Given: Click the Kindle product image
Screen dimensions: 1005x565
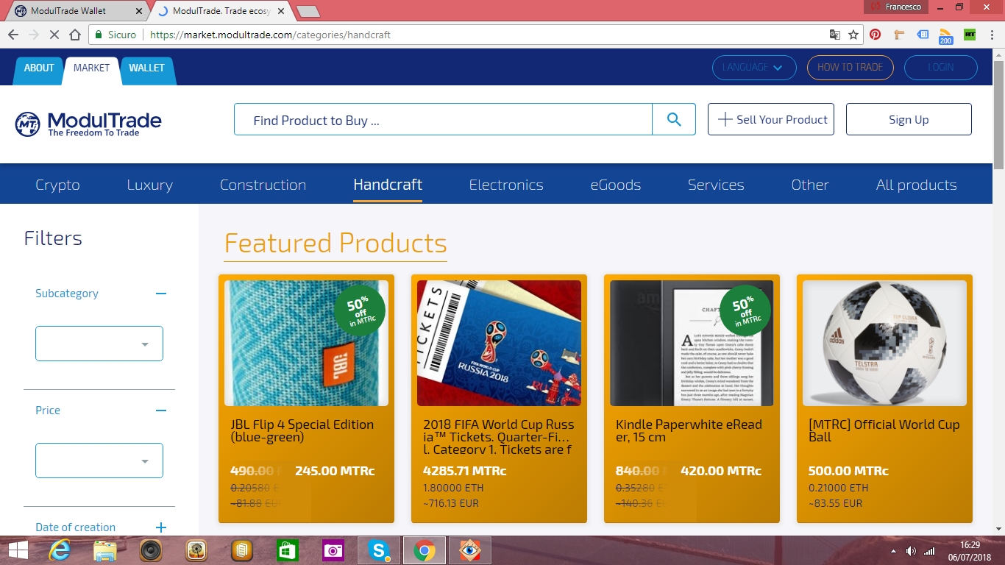Looking at the screenshot, I should click(x=692, y=343).
